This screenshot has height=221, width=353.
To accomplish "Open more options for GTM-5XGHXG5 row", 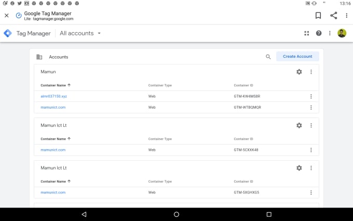I will tap(311, 192).
